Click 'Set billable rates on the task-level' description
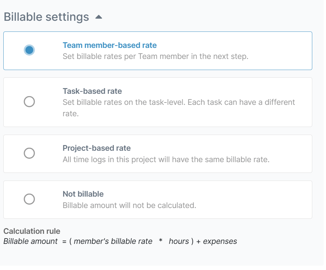This screenshot has height=270, width=326. pos(179,108)
